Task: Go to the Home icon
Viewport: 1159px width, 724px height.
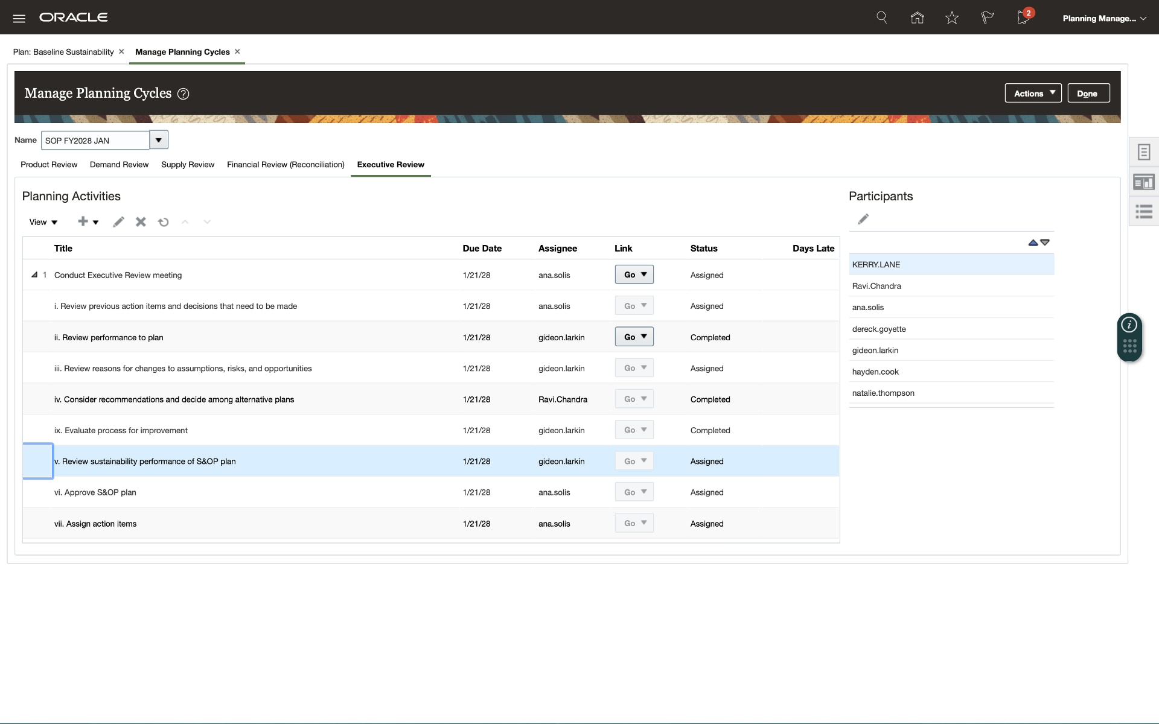Action: [917, 17]
